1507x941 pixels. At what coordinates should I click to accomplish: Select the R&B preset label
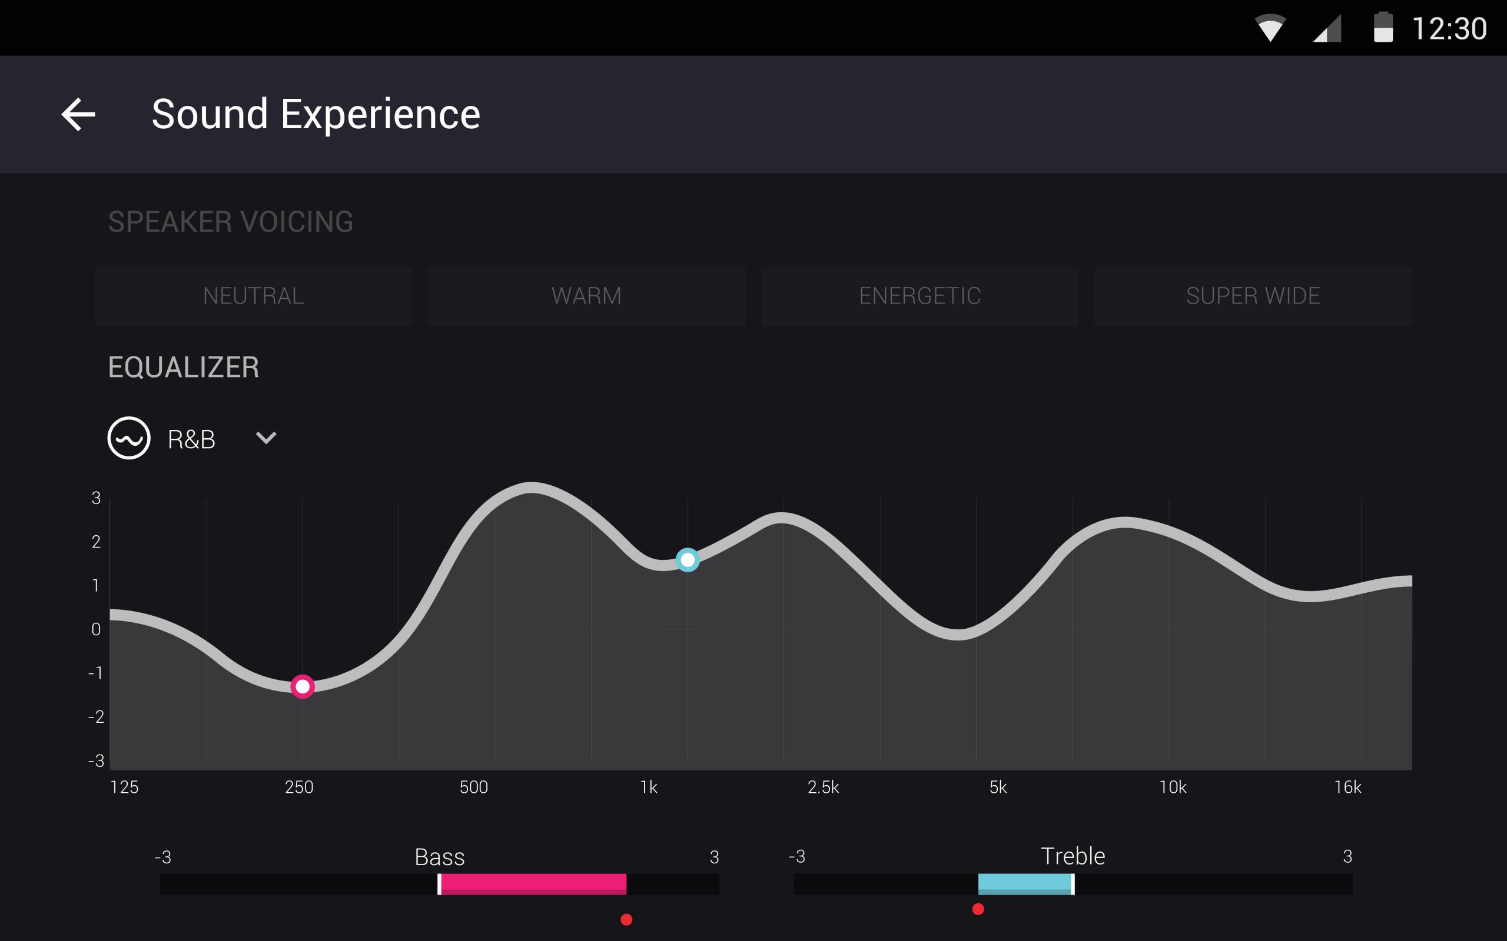click(x=191, y=439)
